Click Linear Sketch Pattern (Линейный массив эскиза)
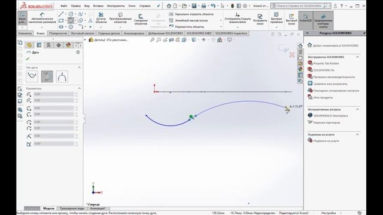 189,20
